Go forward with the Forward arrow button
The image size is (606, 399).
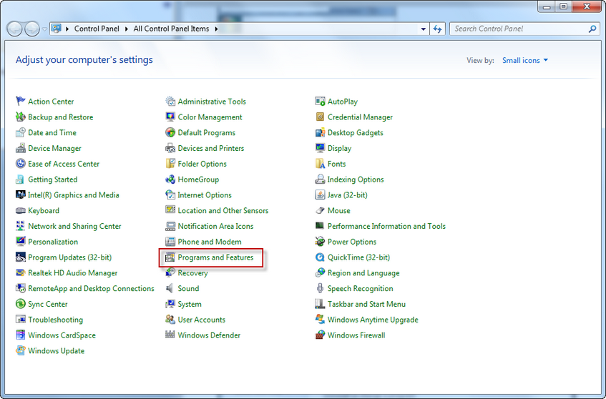pyautogui.click(x=32, y=29)
